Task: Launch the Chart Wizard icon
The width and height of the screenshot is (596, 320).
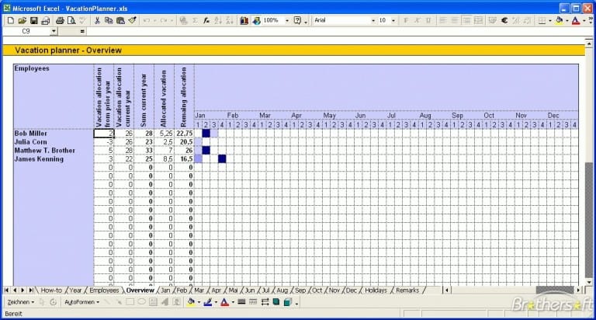Action: point(244,20)
